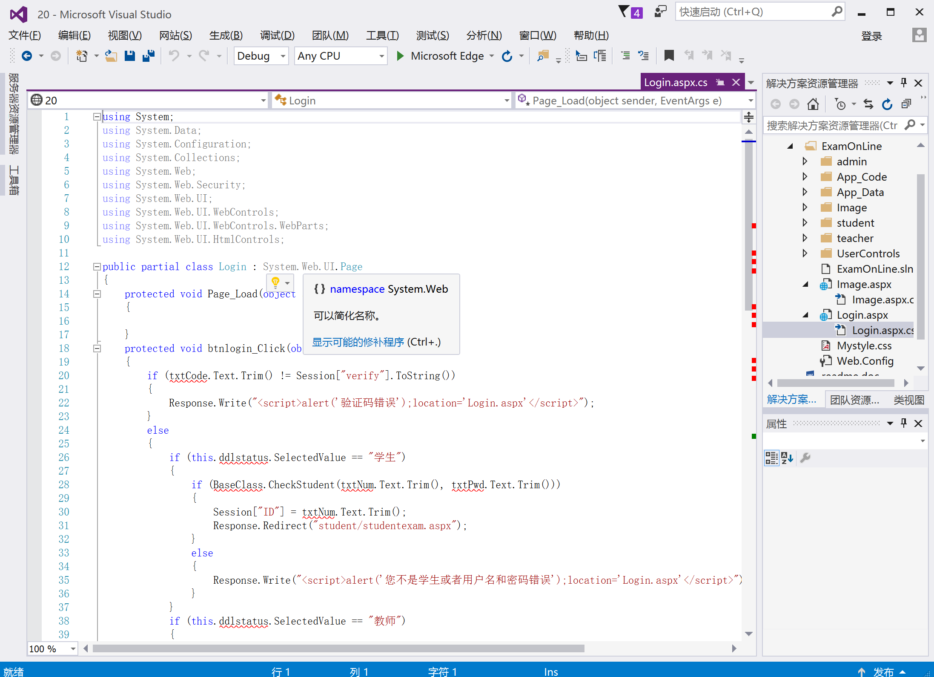The width and height of the screenshot is (934, 677).
Task: Click the 登录 sign-in button
Action: click(x=871, y=36)
